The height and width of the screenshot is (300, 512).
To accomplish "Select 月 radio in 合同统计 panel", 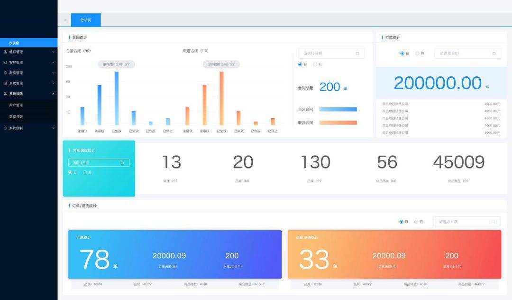I will tap(315, 64).
